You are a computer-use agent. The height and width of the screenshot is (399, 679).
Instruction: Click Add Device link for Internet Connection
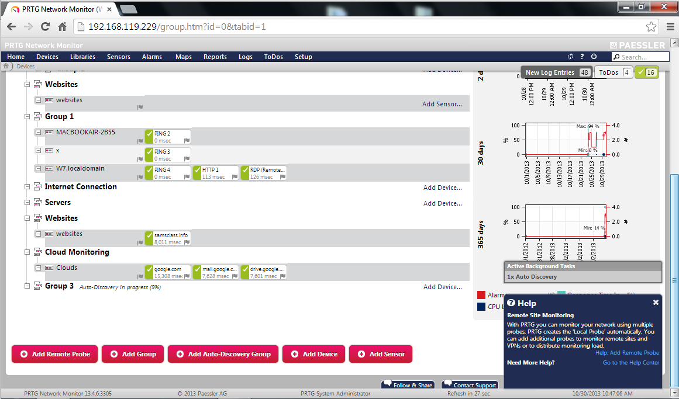point(443,188)
